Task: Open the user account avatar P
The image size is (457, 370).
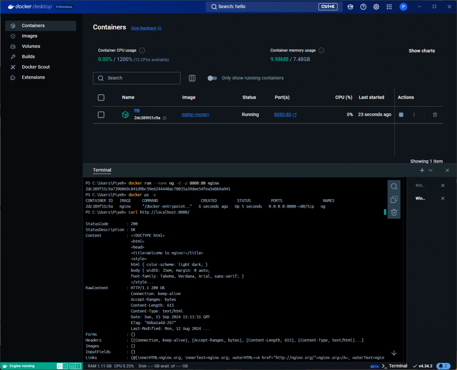Action: 403,7
